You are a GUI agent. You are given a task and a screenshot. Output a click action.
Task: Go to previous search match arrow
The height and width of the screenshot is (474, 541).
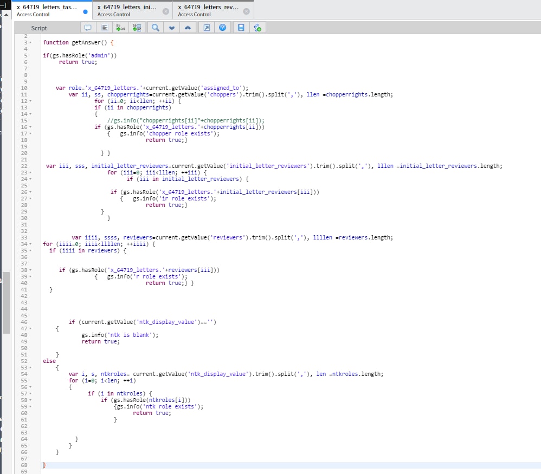pyautogui.click(x=189, y=27)
